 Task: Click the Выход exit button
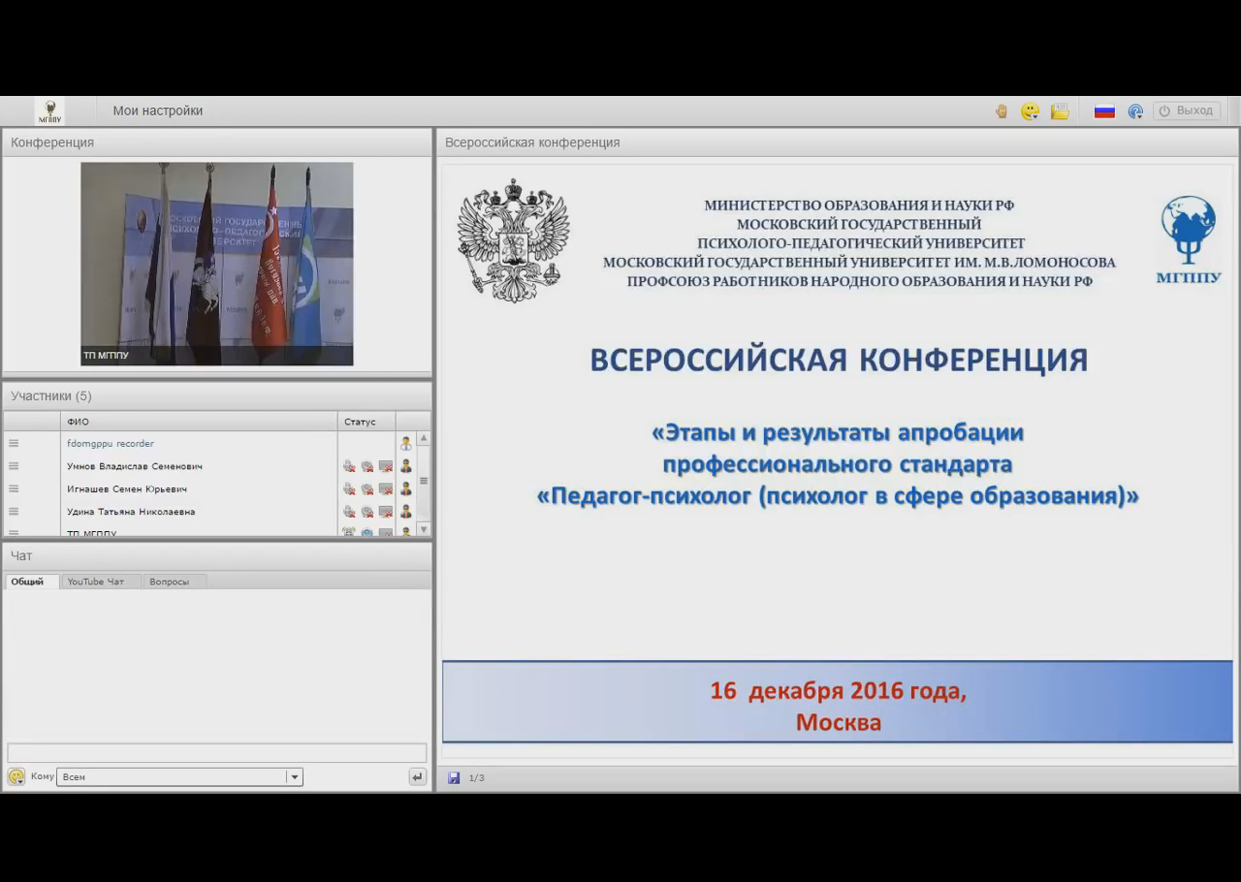pyautogui.click(x=1187, y=110)
